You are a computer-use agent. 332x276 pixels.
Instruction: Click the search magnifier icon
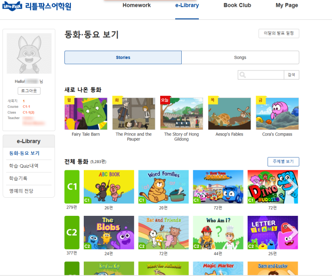(x=243, y=75)
